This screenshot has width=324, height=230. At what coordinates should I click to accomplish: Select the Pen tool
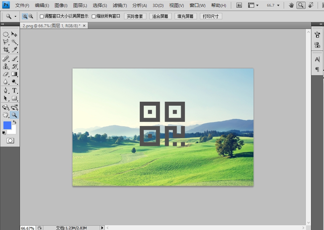6,90
